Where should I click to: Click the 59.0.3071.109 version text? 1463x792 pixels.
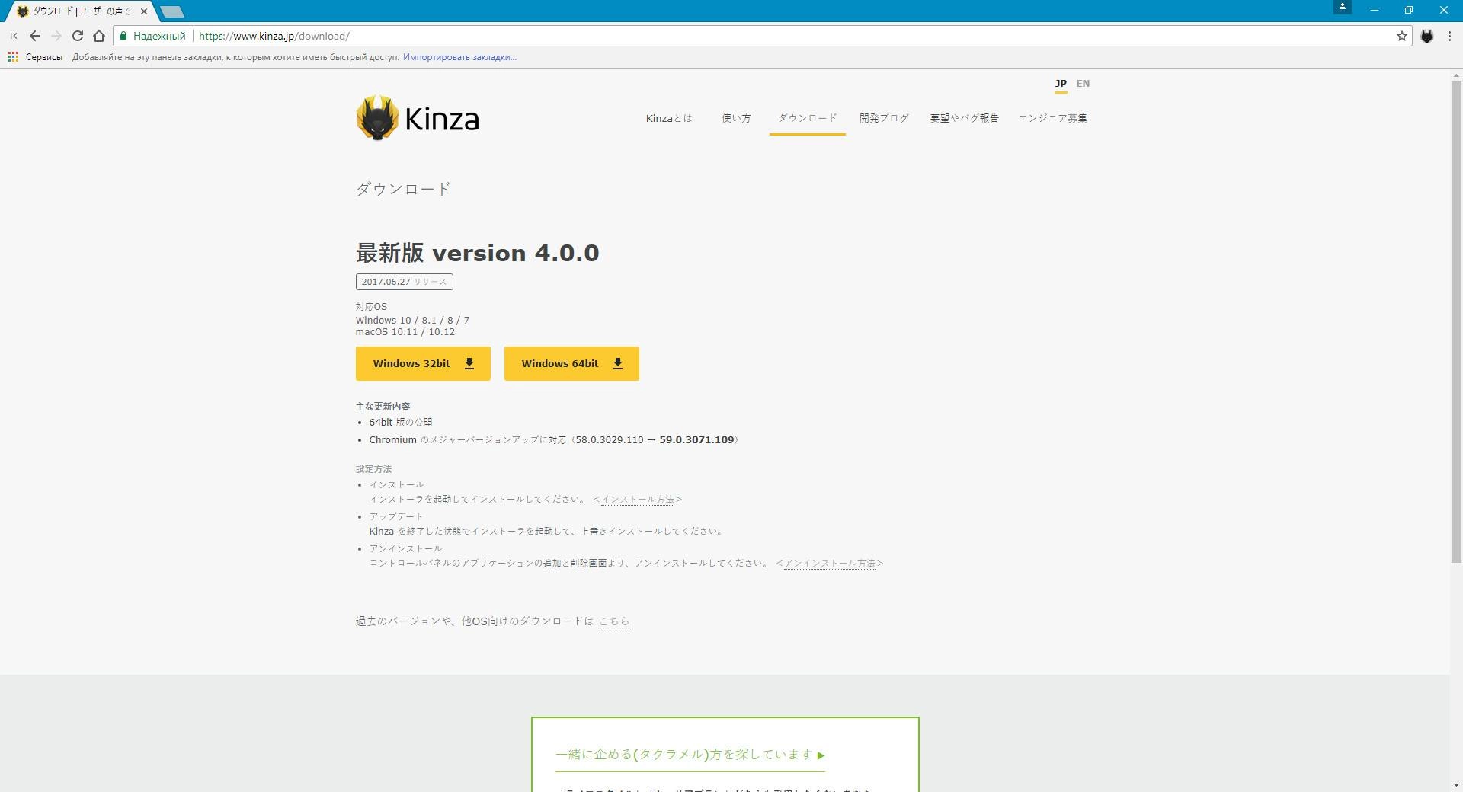[696, 440]
